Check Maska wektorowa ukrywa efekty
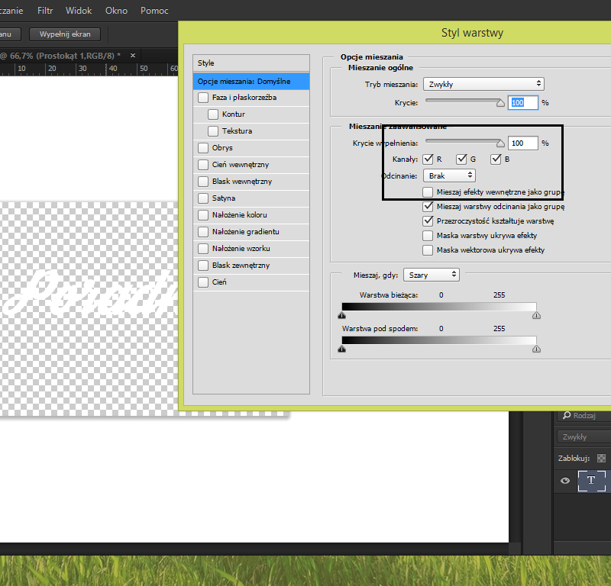This screenshot has height=586, width=611. [428, 250]
